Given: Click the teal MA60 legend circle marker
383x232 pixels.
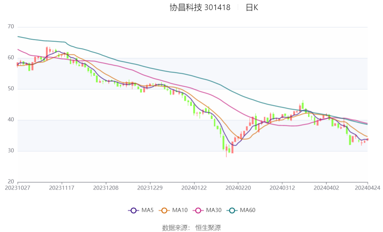Looking at the screenshot, I should [232, 210].
